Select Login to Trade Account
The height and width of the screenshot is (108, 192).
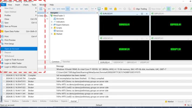[x=14, y=60]
